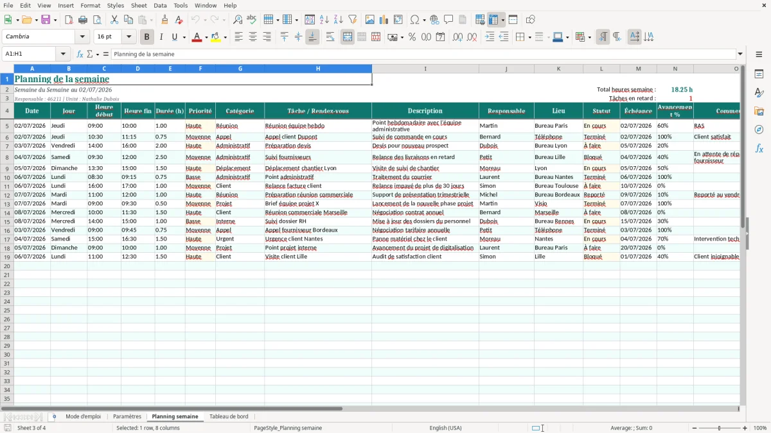This screenshot has height=433, width=771.
Task: Open the Styles menu
Action: pos(116,5)
